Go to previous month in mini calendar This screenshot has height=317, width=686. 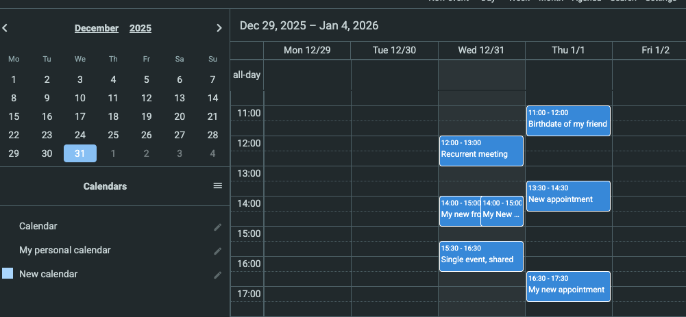point(5,28)
